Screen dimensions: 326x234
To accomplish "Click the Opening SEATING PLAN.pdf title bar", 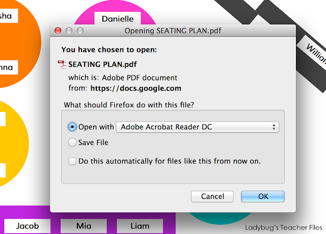I will point(173,31).
